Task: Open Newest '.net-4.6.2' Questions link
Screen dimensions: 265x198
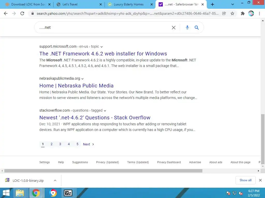Action: [95, 118]
